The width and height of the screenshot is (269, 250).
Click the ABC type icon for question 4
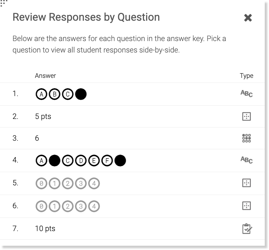tap(246, 160)
